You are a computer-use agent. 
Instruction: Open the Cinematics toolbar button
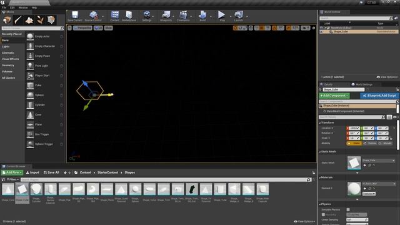pyautogui.click(x=183, y=16)
